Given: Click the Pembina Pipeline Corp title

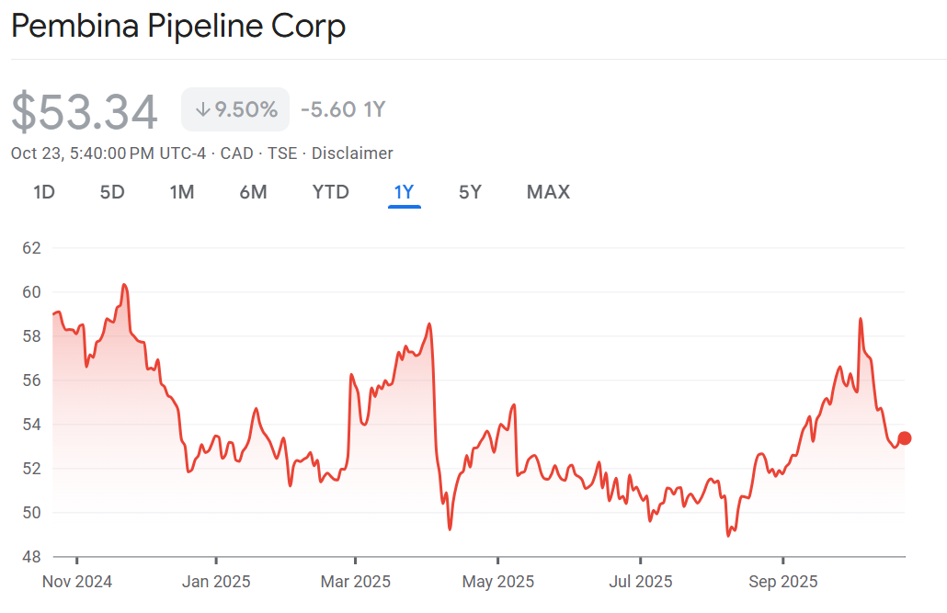Looking at the screenshot, I should 178,26.
